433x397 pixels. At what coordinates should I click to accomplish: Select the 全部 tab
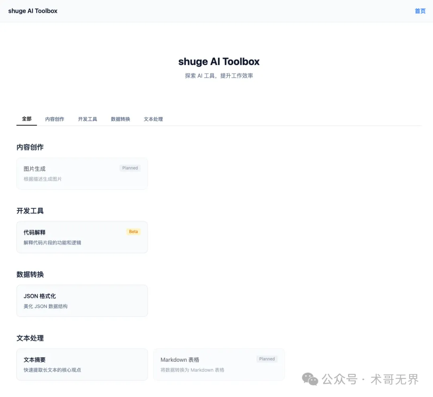coord(27,119)
